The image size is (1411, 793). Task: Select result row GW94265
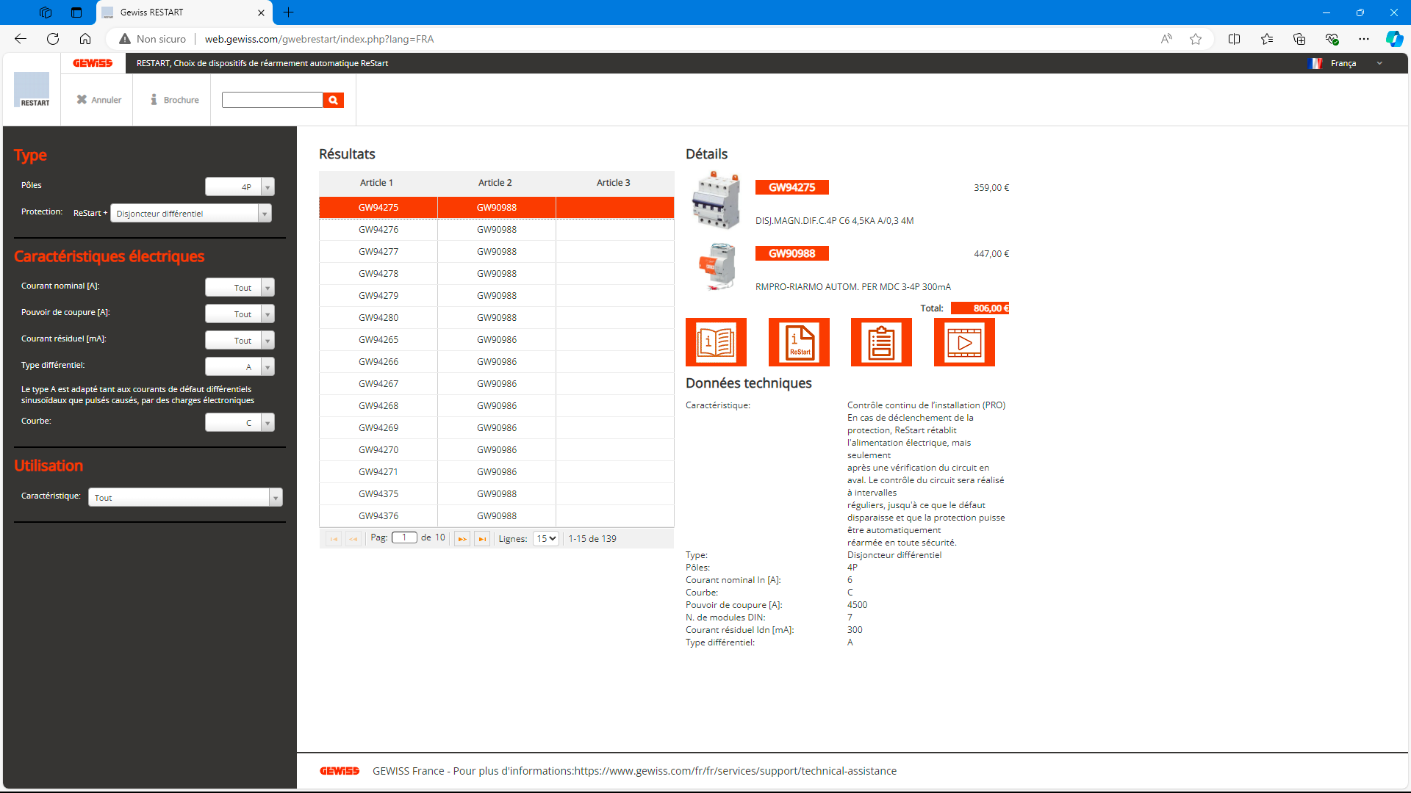pos(497,340)
